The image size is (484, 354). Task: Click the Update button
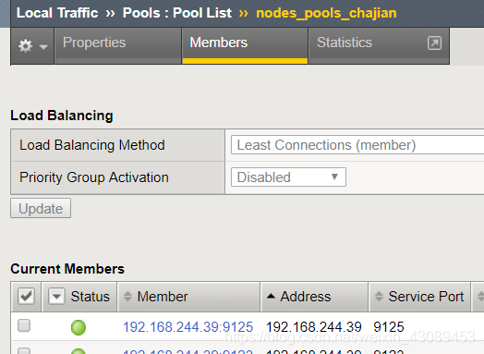point(41,208)
